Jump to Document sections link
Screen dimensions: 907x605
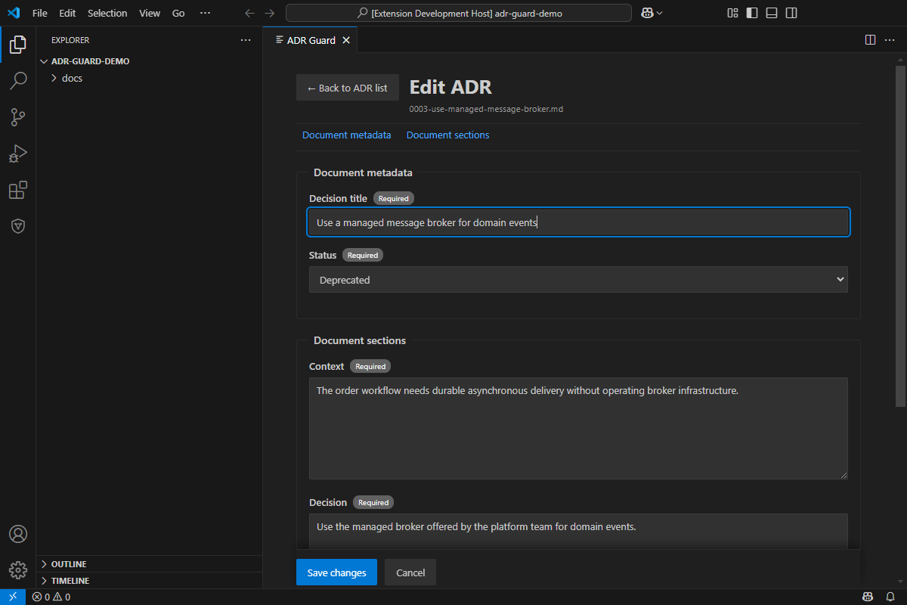447,135
